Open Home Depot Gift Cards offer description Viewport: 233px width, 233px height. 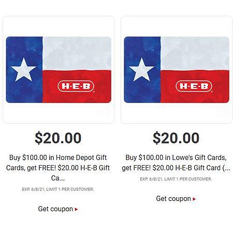pyautogui.click(x=58, y=168)
